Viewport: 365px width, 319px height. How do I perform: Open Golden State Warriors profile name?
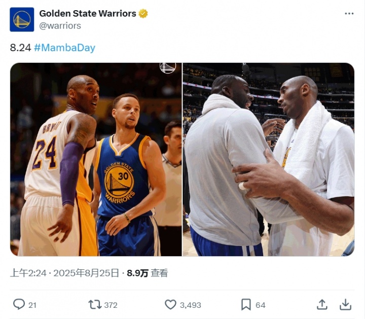(x=88, y=14)
